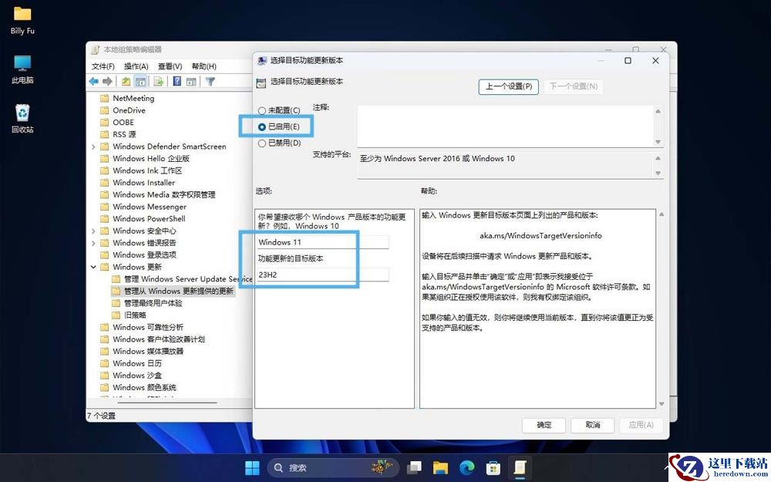This screenshot has height=482, width=771.
Task: Select the 此电脑 desktop icon
Action: (22, 69)
